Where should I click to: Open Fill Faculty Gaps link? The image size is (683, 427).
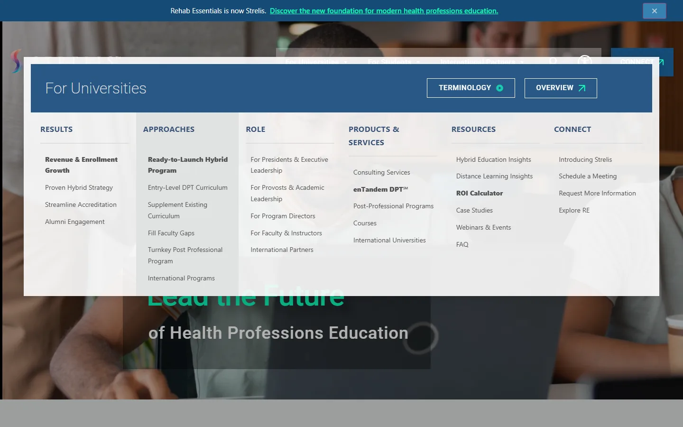tap(171, 233)
